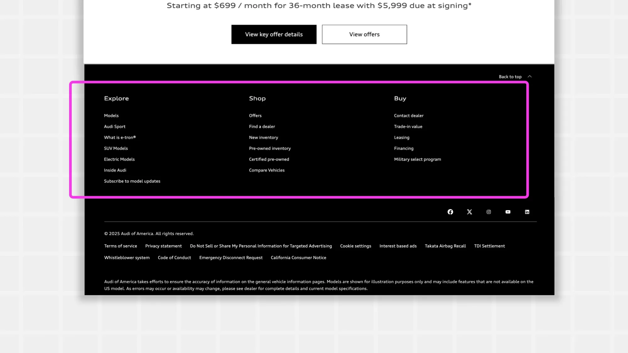Open Pre-owned inventory link
The width and height of the screenshot is (628, 353).
tap(270, 148)
